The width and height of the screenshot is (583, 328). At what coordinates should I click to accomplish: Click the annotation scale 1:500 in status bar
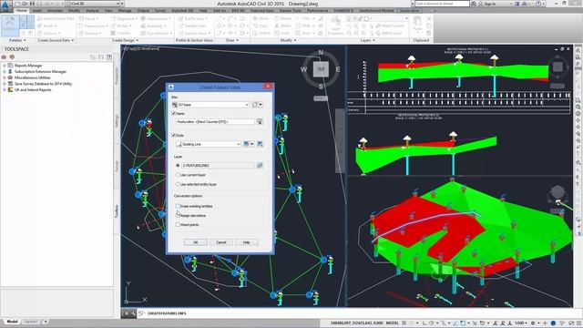tap(521, 323)
